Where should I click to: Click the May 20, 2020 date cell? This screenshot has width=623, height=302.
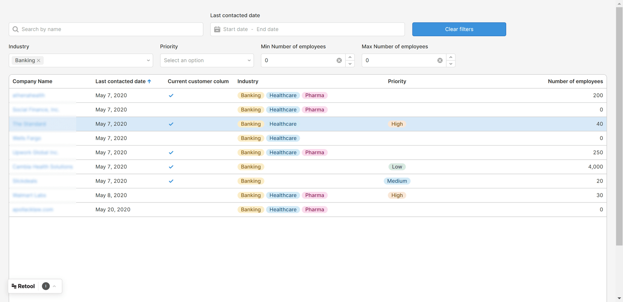pyautogui.click(x=113, y=209)
